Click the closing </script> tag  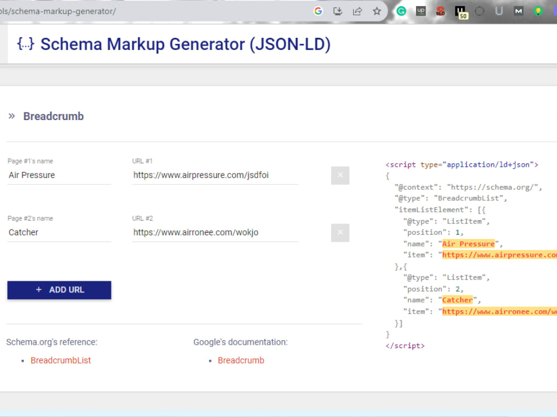click(x=405, y=346)
